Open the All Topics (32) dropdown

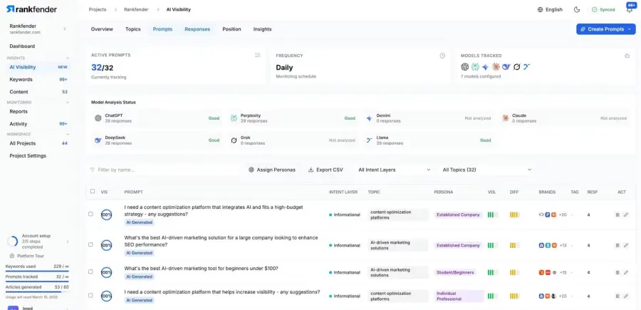pyautogui.click(x=487, y=170)
